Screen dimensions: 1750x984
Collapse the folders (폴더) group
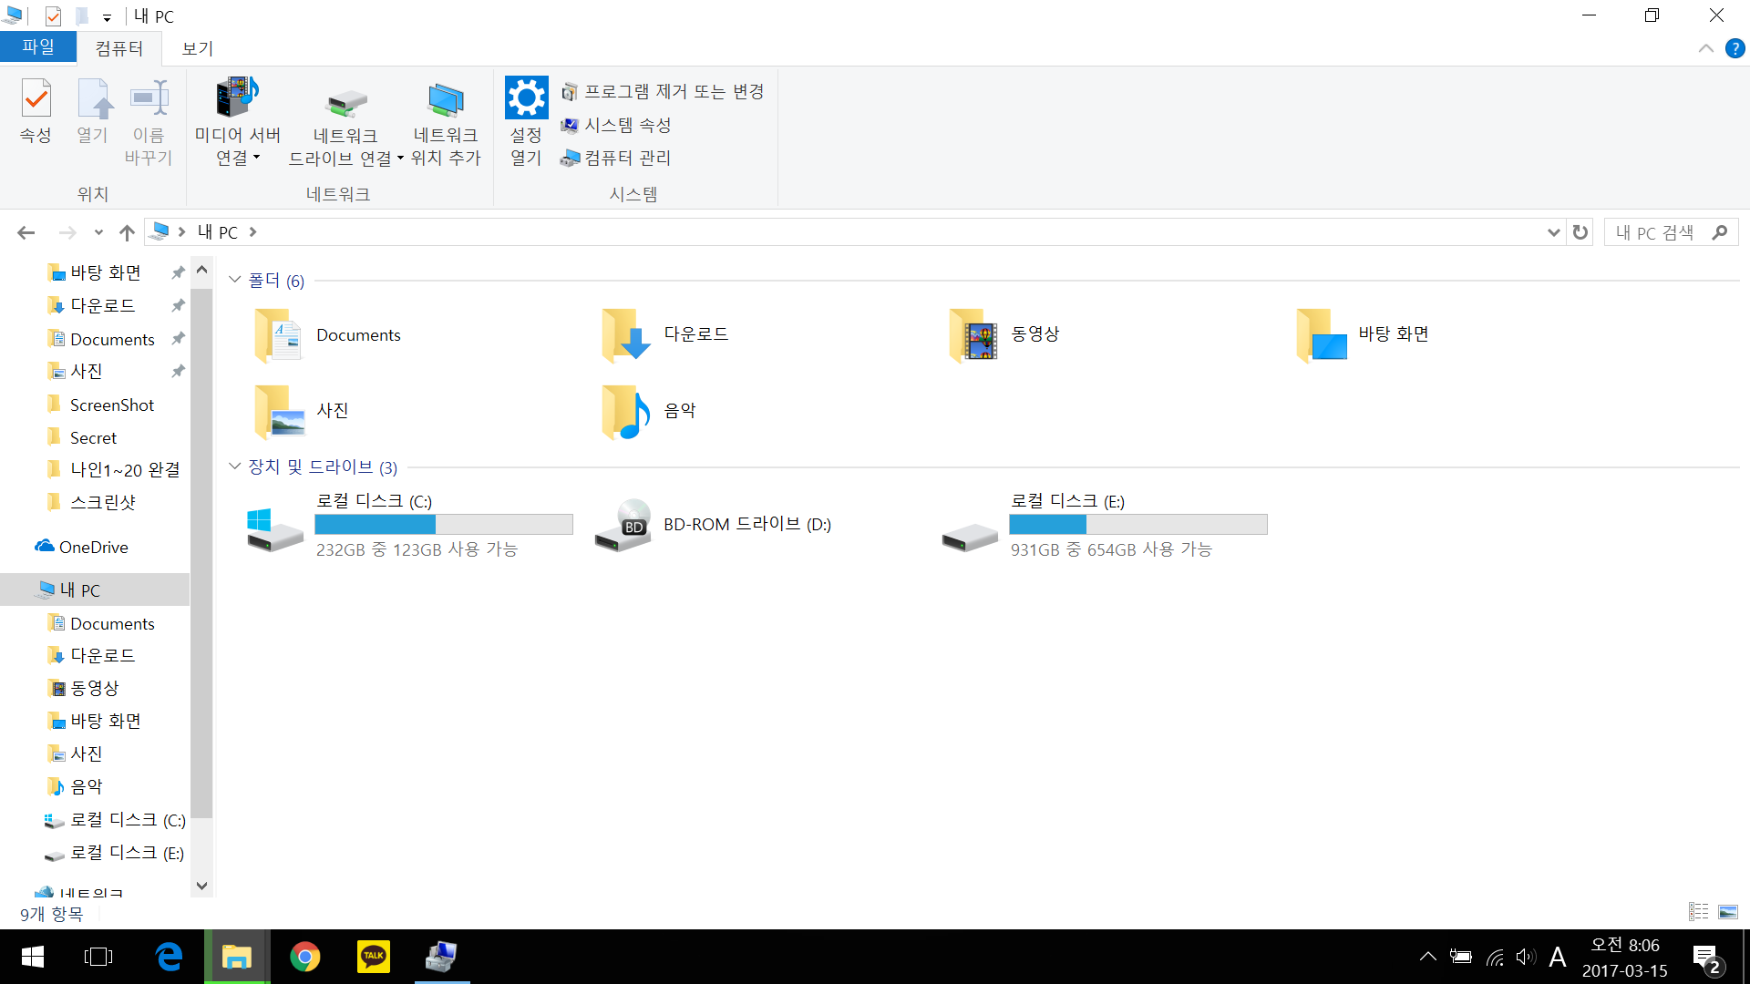pyautogui.click(x=235, y=280)
